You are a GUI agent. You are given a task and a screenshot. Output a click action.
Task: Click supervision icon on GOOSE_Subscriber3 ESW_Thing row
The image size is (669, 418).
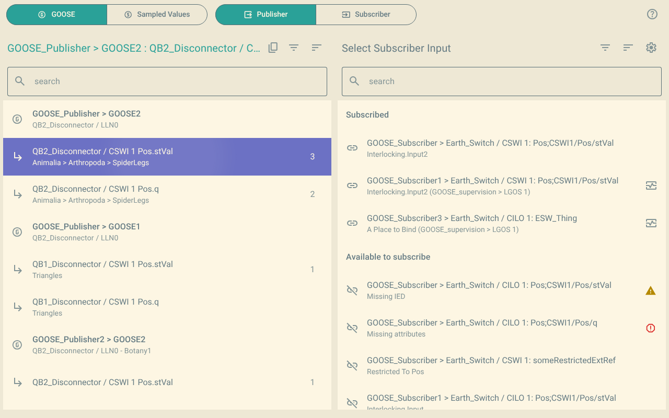pyautogui.click(x=651, y=223)
